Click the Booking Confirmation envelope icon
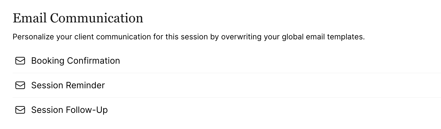This screenshot has height=129, width=441. coord(20,61)
